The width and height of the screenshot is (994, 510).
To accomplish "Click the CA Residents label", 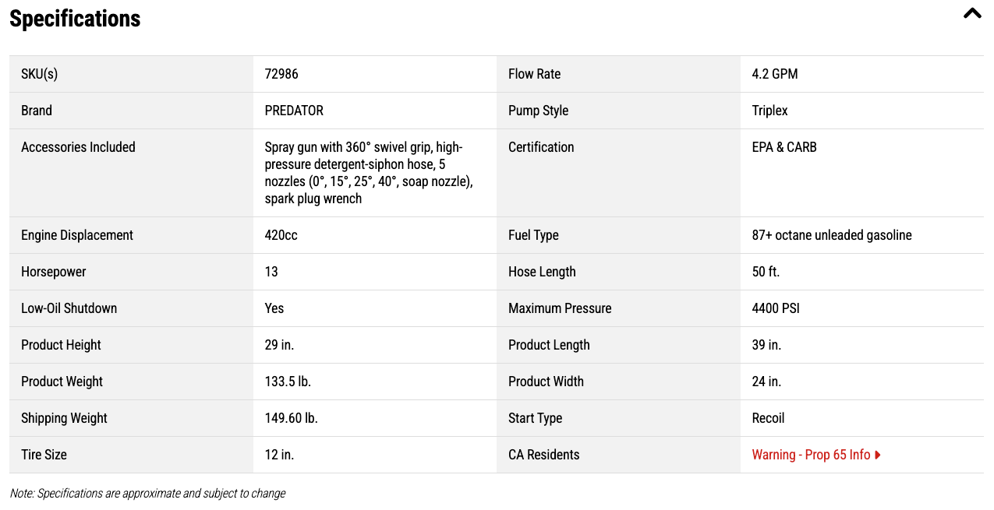I will [x=543, y=455].
